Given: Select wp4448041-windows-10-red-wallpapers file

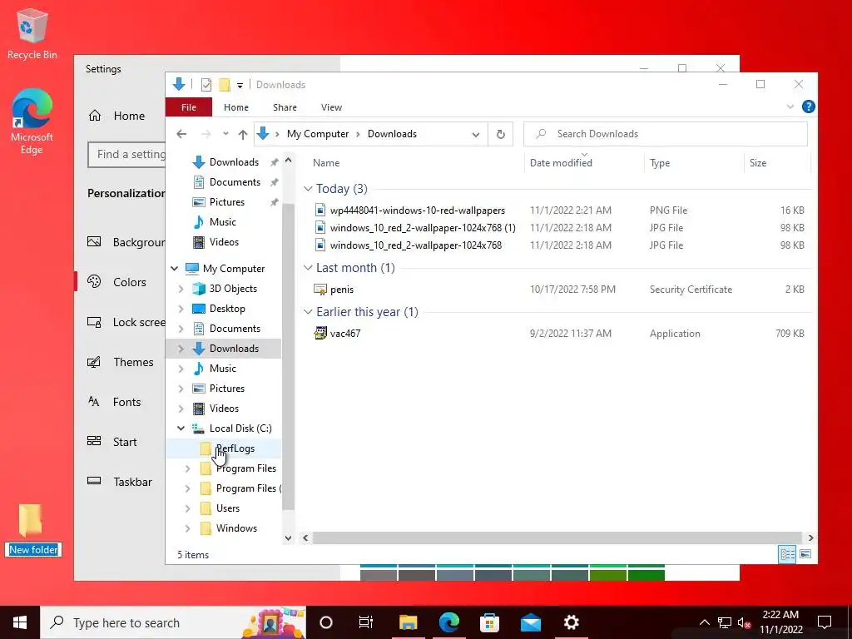Looking at the screenshot, I should point(418,211).
